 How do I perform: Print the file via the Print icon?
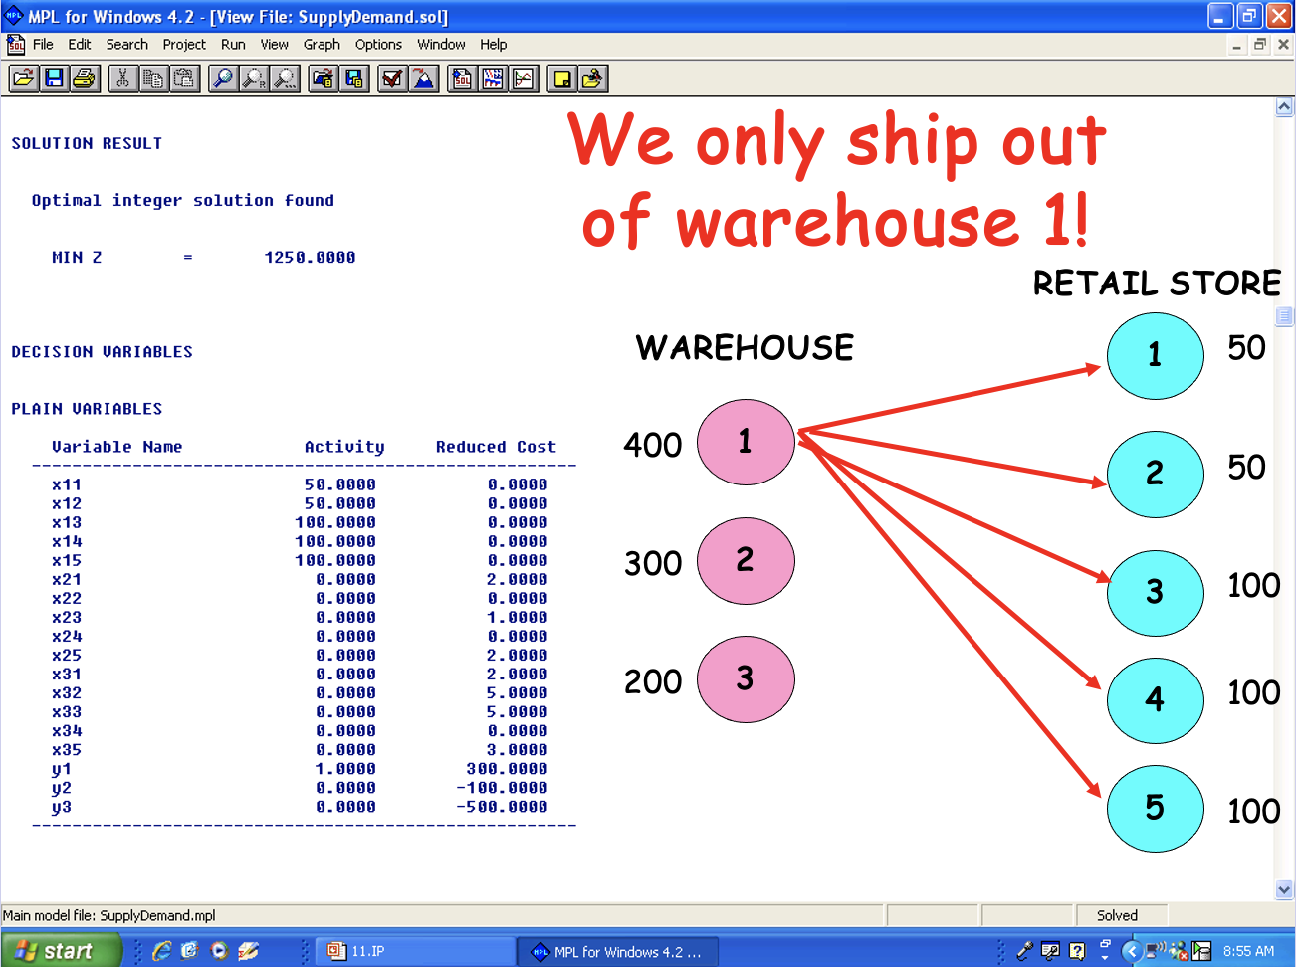point(84,78)
